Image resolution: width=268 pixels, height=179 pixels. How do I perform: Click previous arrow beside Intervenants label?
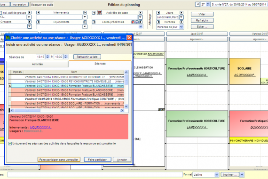[x=38, y=13]
